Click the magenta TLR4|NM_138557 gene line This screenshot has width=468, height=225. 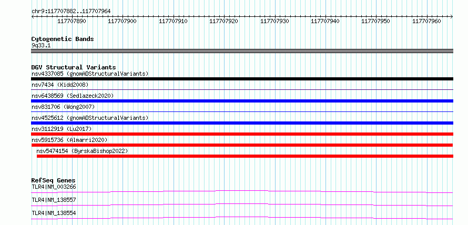point(242,204)
